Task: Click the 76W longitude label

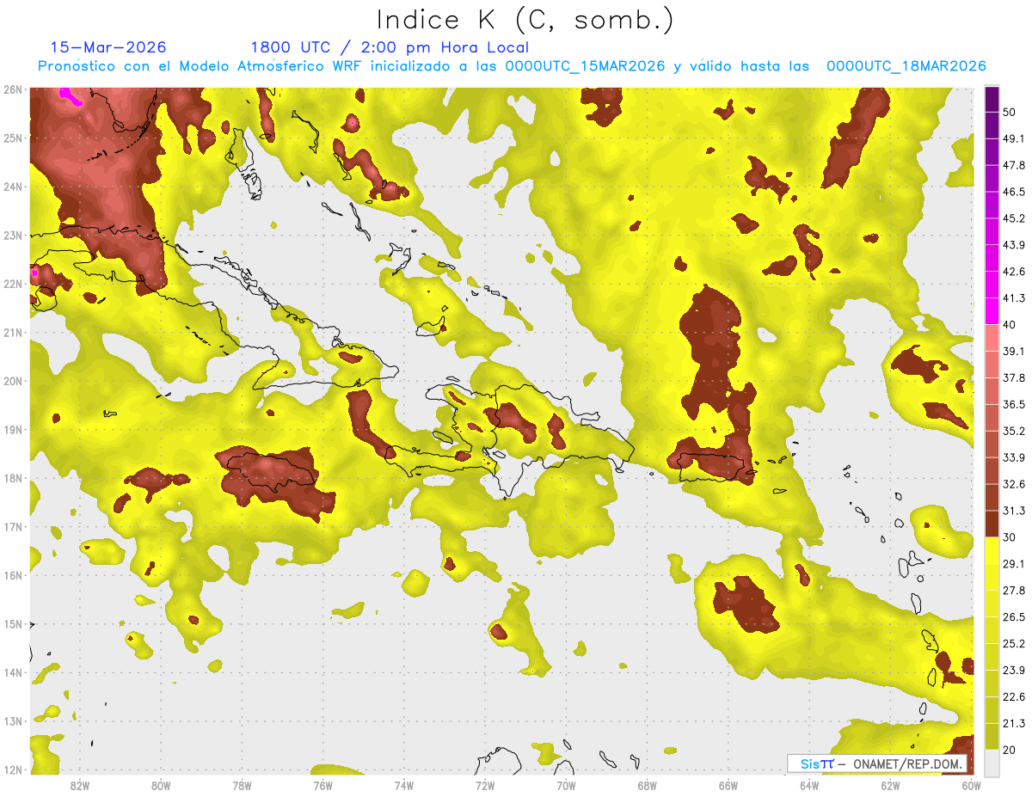Action: 322,785
